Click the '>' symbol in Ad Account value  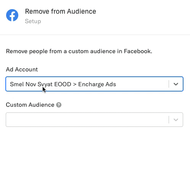(75, 84)
